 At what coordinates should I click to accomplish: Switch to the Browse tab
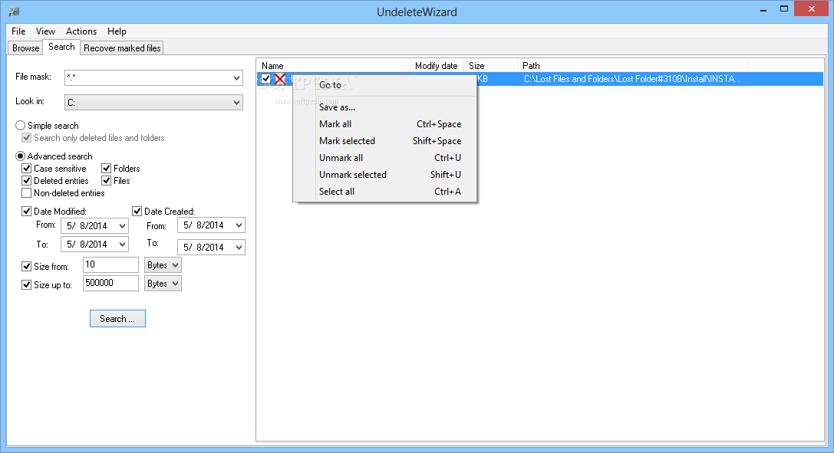pyautogui.click(x=25, y=48)
